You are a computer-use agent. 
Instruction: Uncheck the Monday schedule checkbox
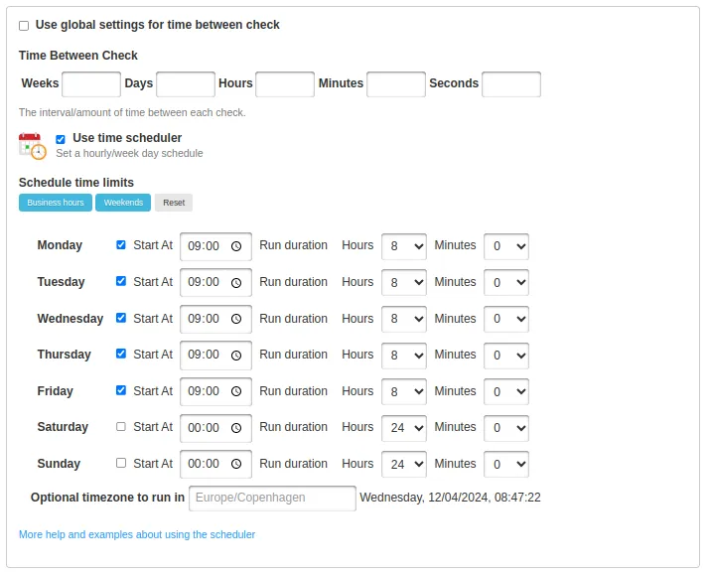coord(121,245)
